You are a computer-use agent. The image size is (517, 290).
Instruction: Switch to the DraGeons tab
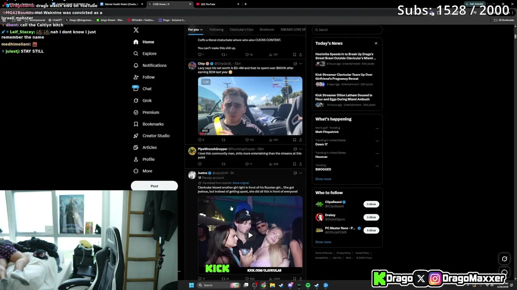pyautogui.click(x=267, y=29)
